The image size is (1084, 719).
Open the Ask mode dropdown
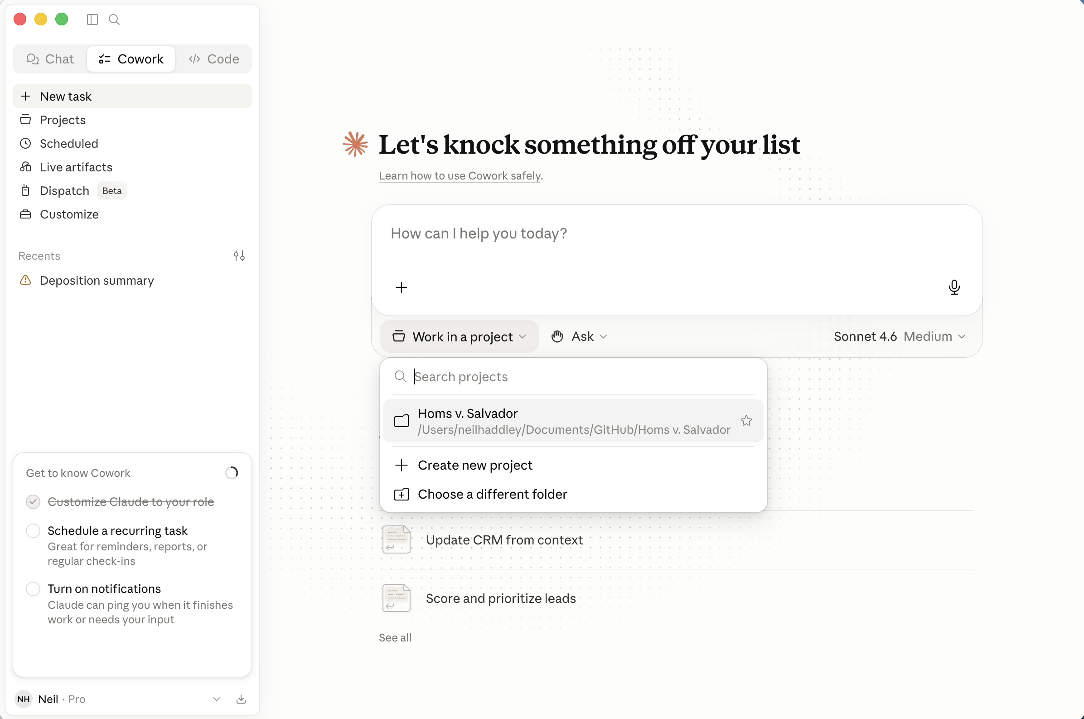579,336
